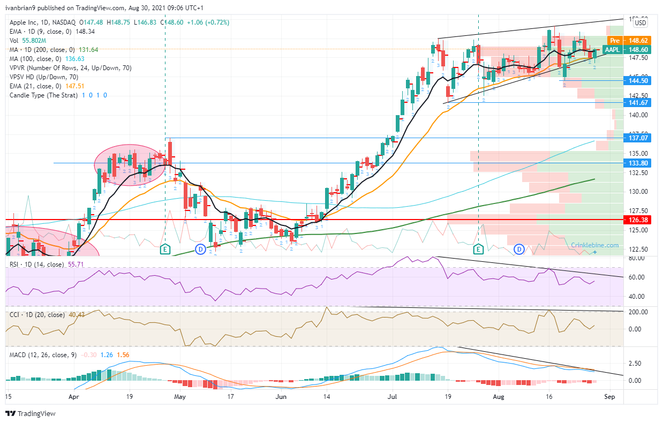663x423 pixels.
Task: Click the Jun date label
Action: point(281,397)
